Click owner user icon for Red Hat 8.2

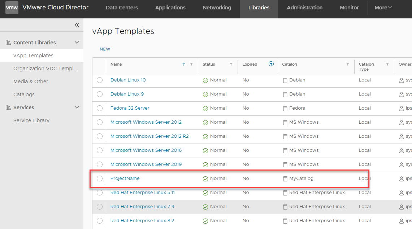tap(402, 221)
